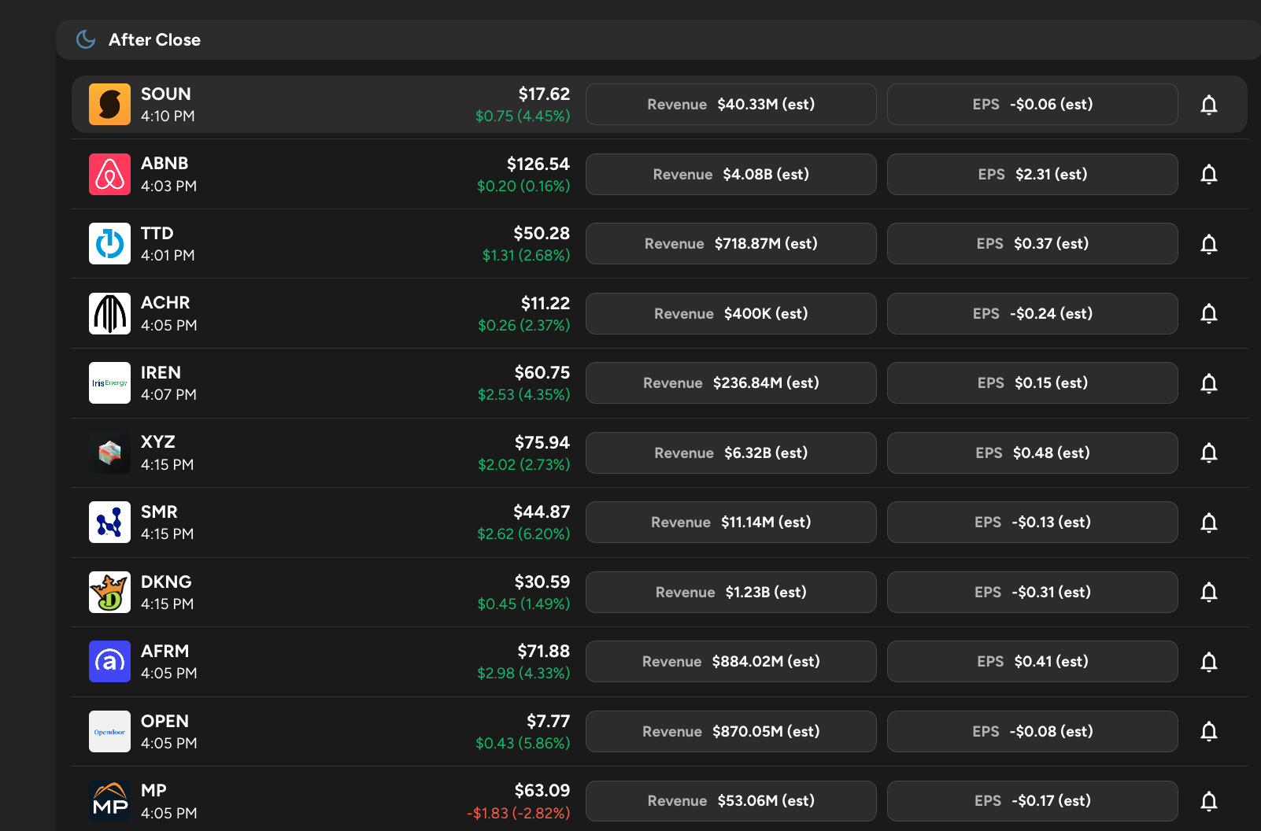Turn on DKNG earnings bell
Image resolution: width=1261 pixels, height=831 pixels.
pos(1209,592)
